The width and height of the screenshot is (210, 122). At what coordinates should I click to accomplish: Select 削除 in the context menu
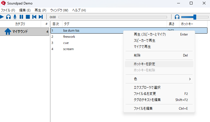pos(137,55)
